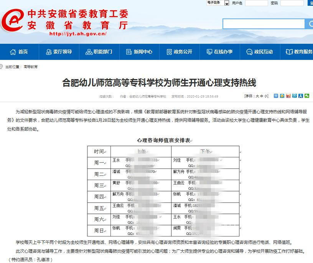The image size is (313, 263).
Task: Click the magnifier search button
Action: (310, 24)
